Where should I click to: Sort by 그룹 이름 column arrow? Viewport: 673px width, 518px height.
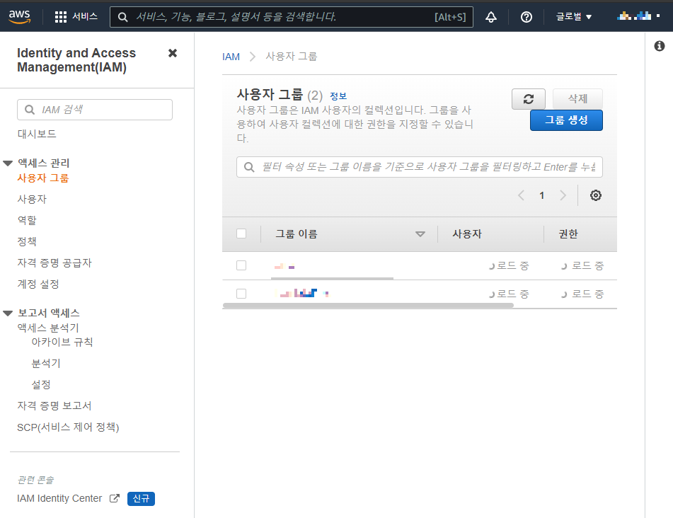coord(420,234)
